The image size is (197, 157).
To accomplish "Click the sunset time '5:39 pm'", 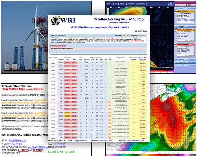I will pos(142,35).
